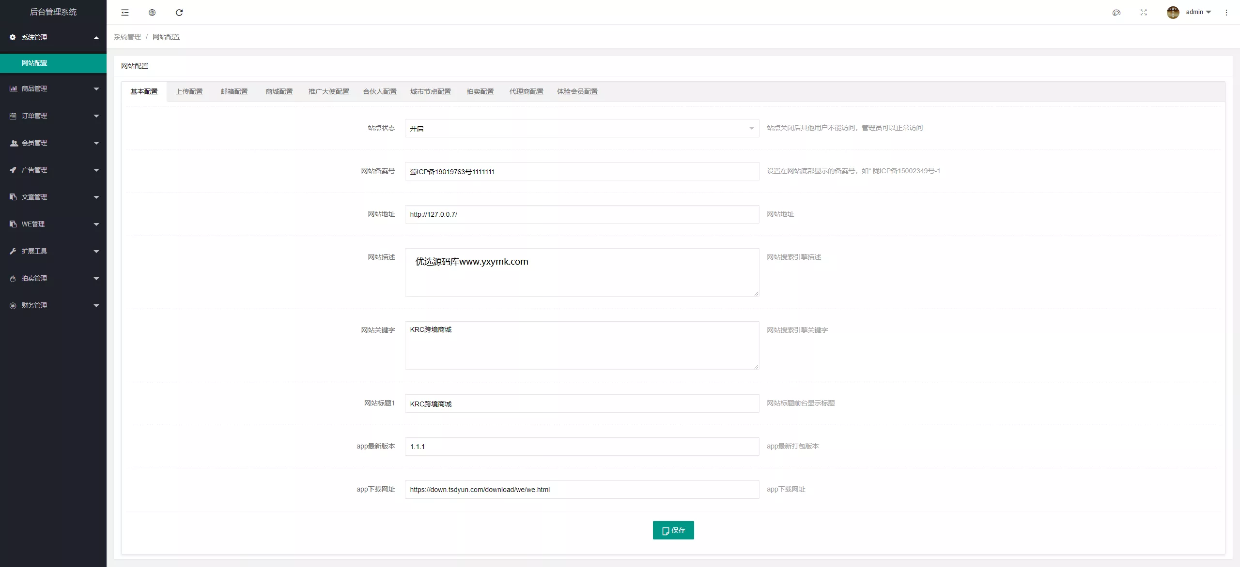Switch to the 体验会员配置 tab
The image size is (1240, 567).
577,91
